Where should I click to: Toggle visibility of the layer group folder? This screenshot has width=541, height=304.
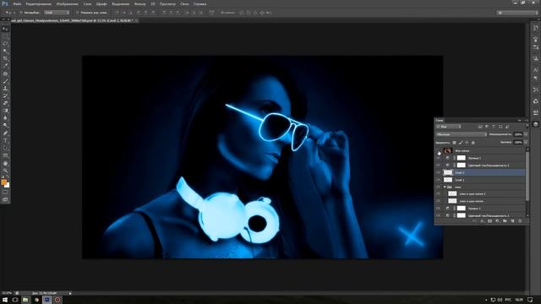pyautogui.click(x=438, y=187)
